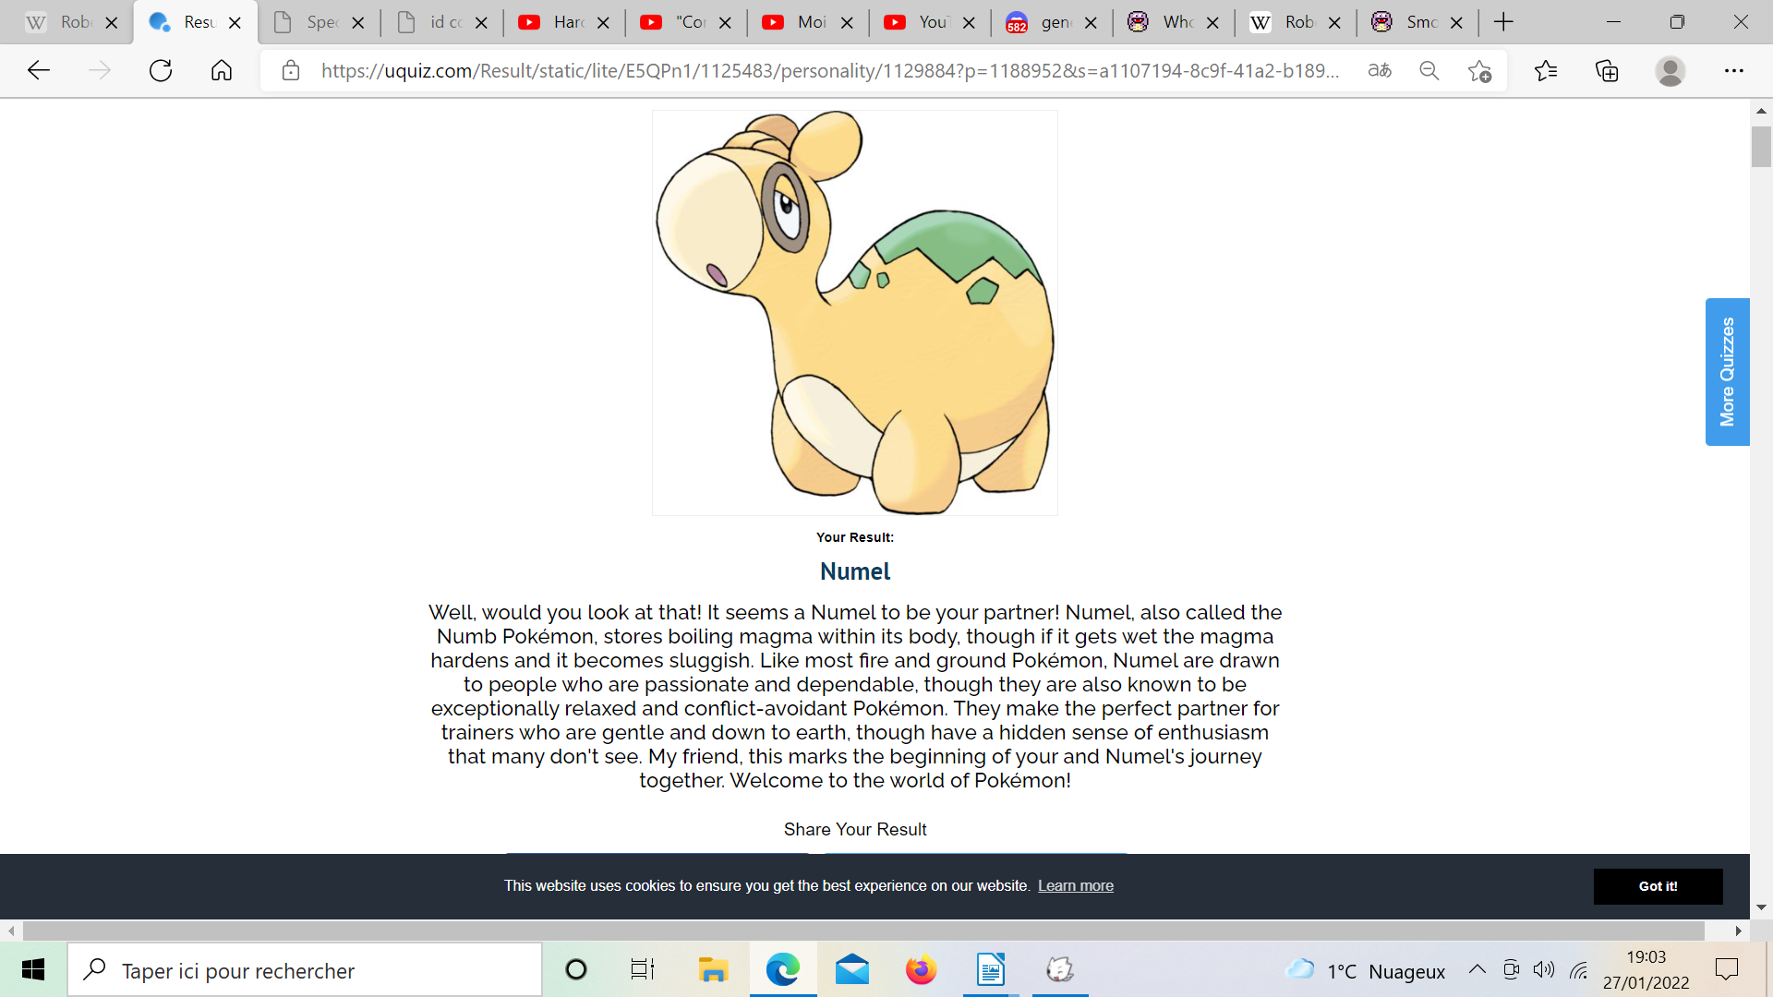The width and height of the screenshot is (1773, 997).
Task: Open the Favorites list icon
Action: [1545, 70]
